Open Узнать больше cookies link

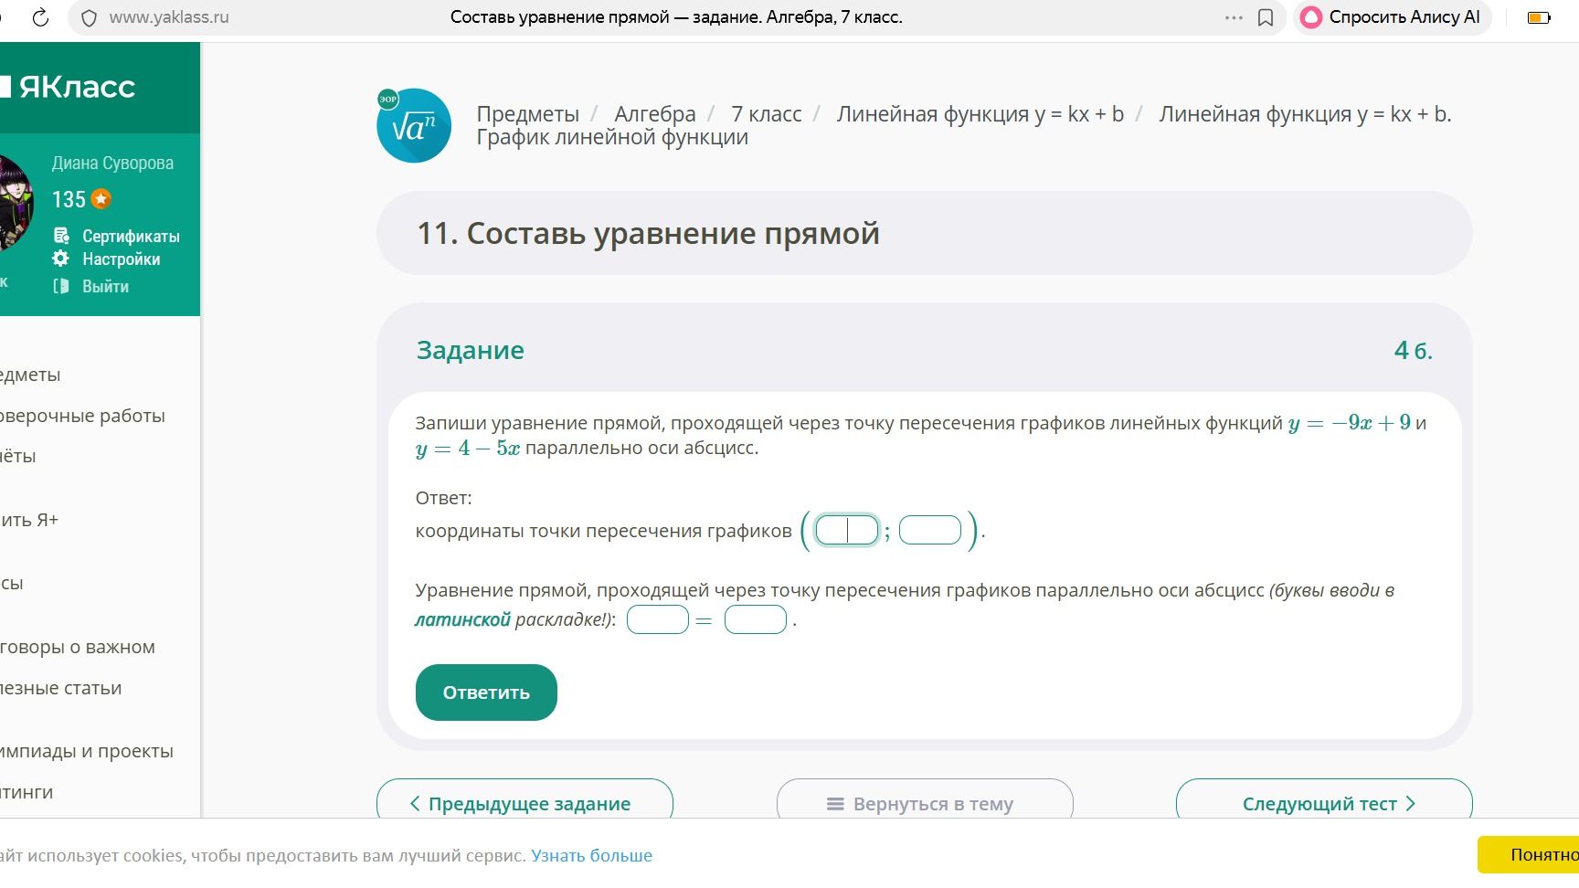(591, 856)
